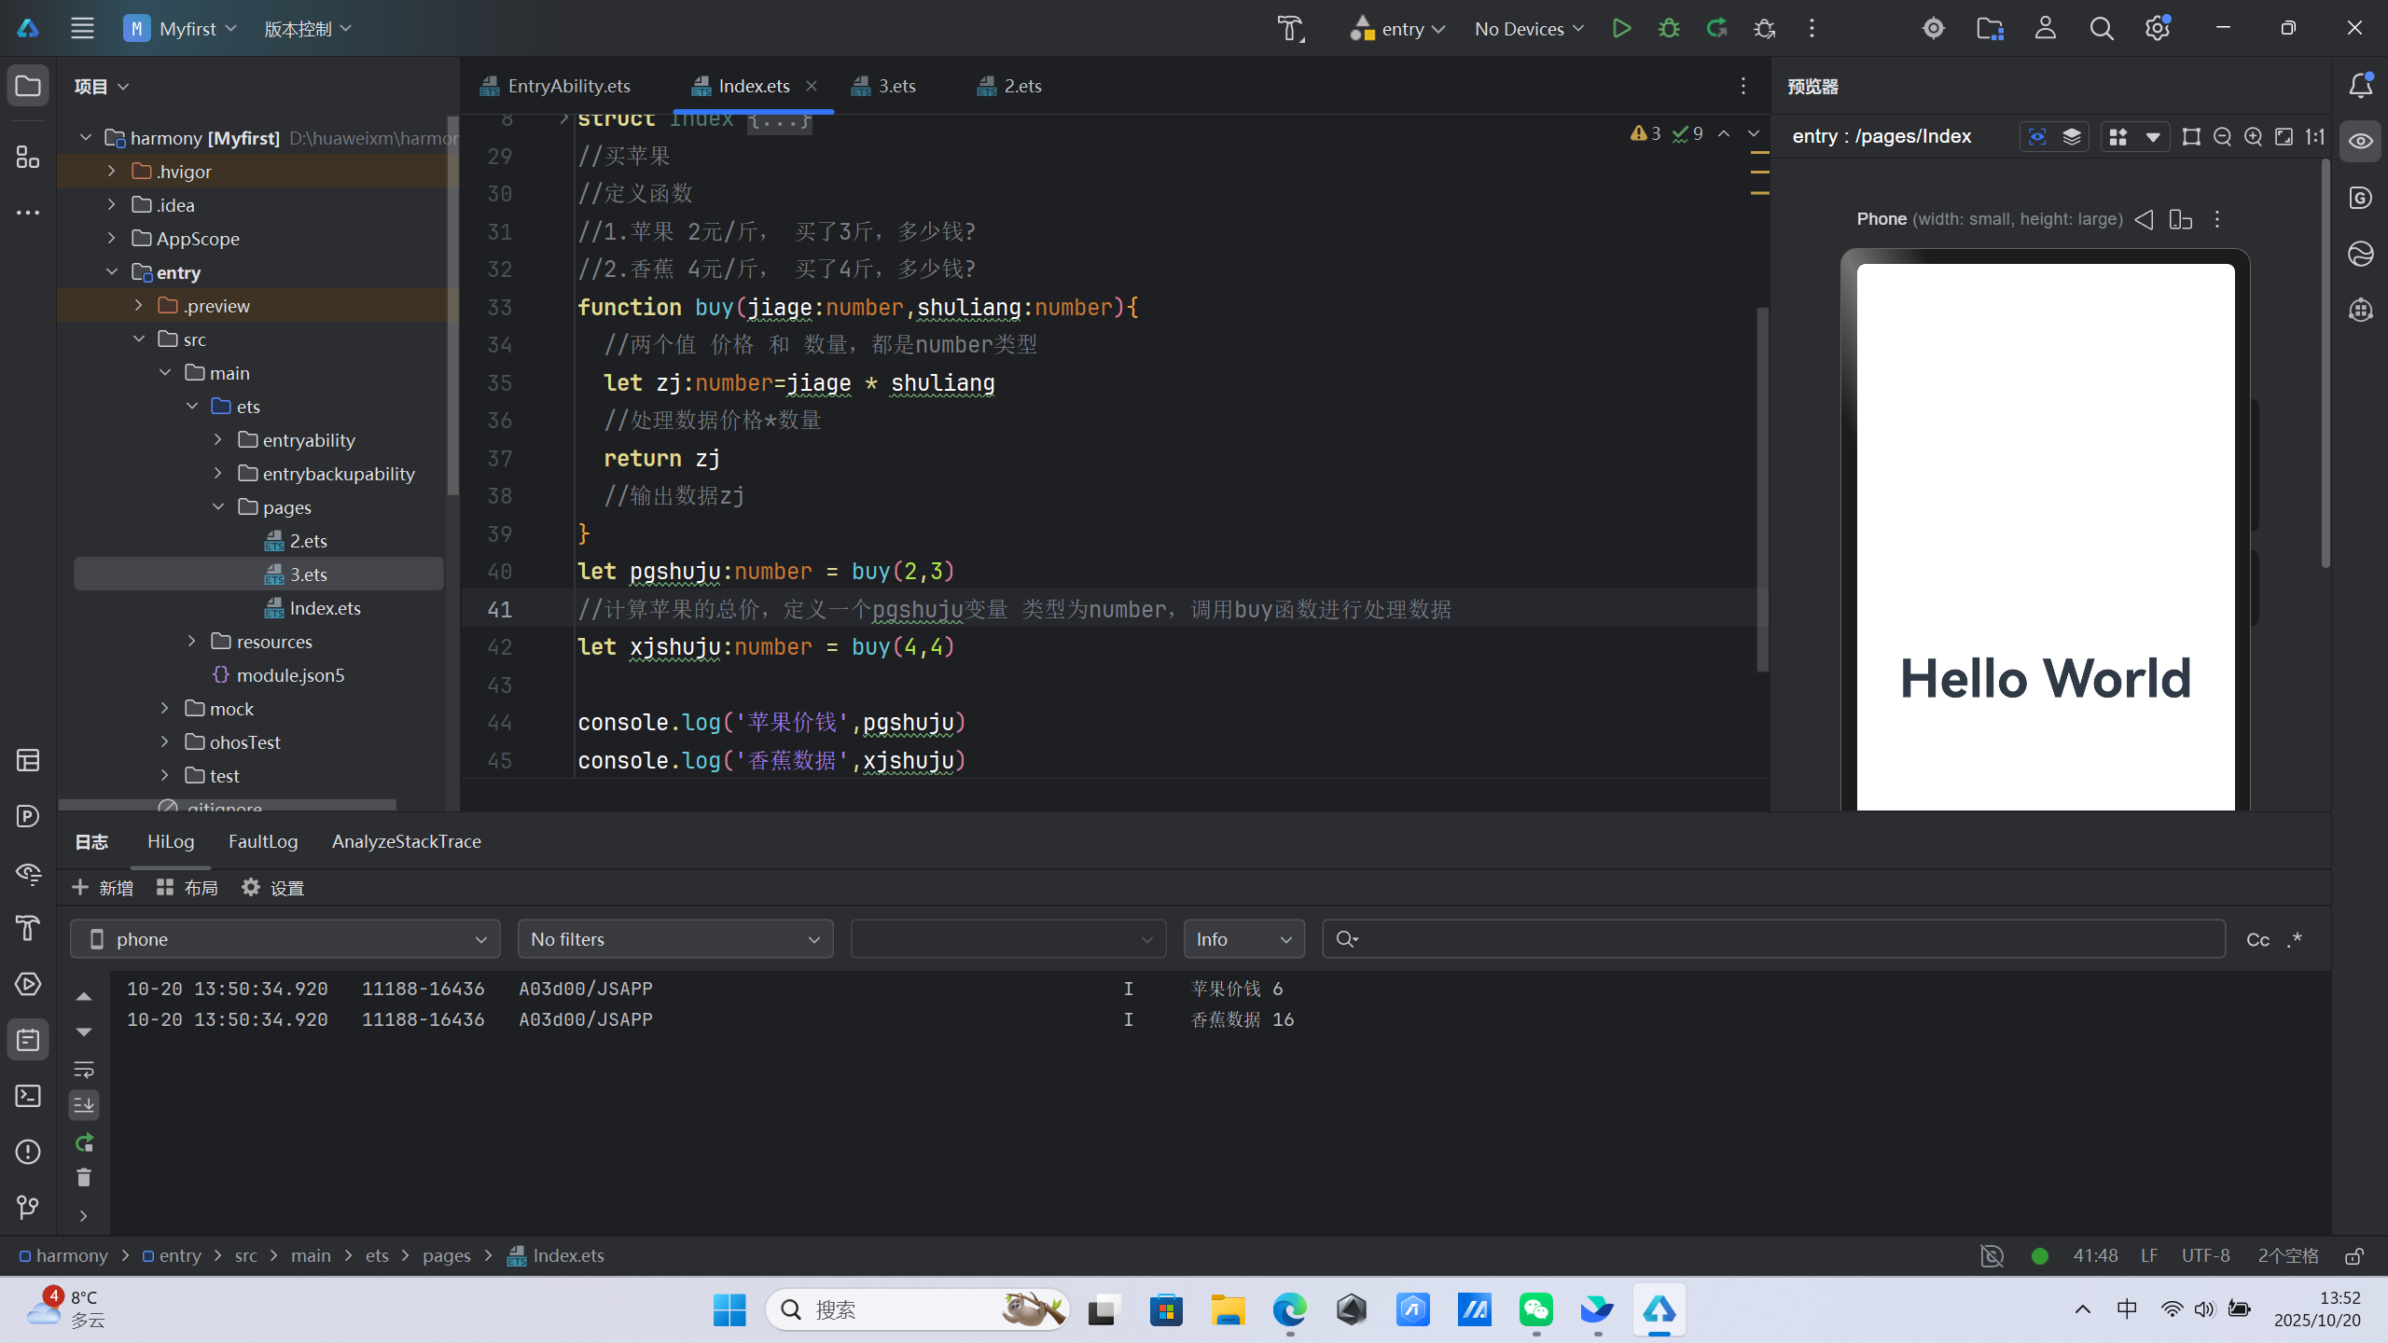The width and height of the screenshot is (2388, 1343).
Task: Open the Build hammer icon in top toolbar
Action: 1291,28
